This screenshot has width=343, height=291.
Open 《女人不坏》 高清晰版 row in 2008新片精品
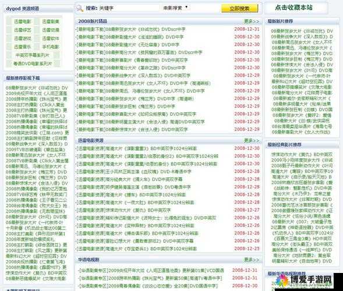pyautogui.click(x=143, y=83)
